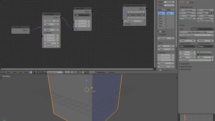The width and height of the screenshot is (215, 121).
Task: Collapse the Euler Math node
Action: coord(75,8)
